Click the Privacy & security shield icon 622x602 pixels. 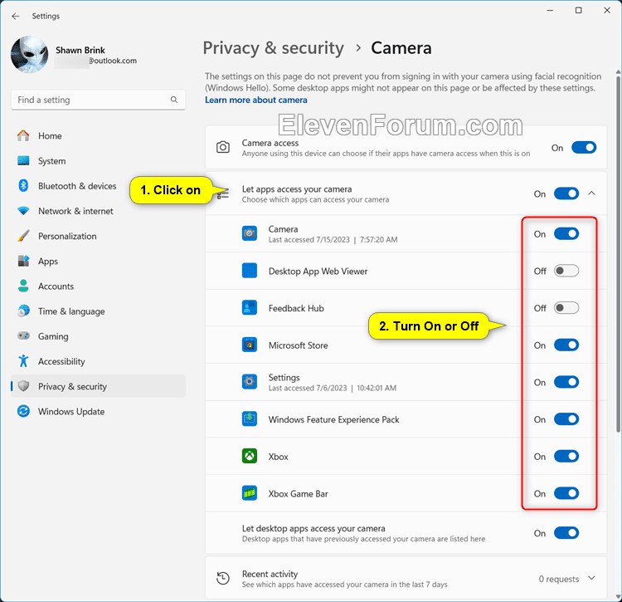click(23, 386)
